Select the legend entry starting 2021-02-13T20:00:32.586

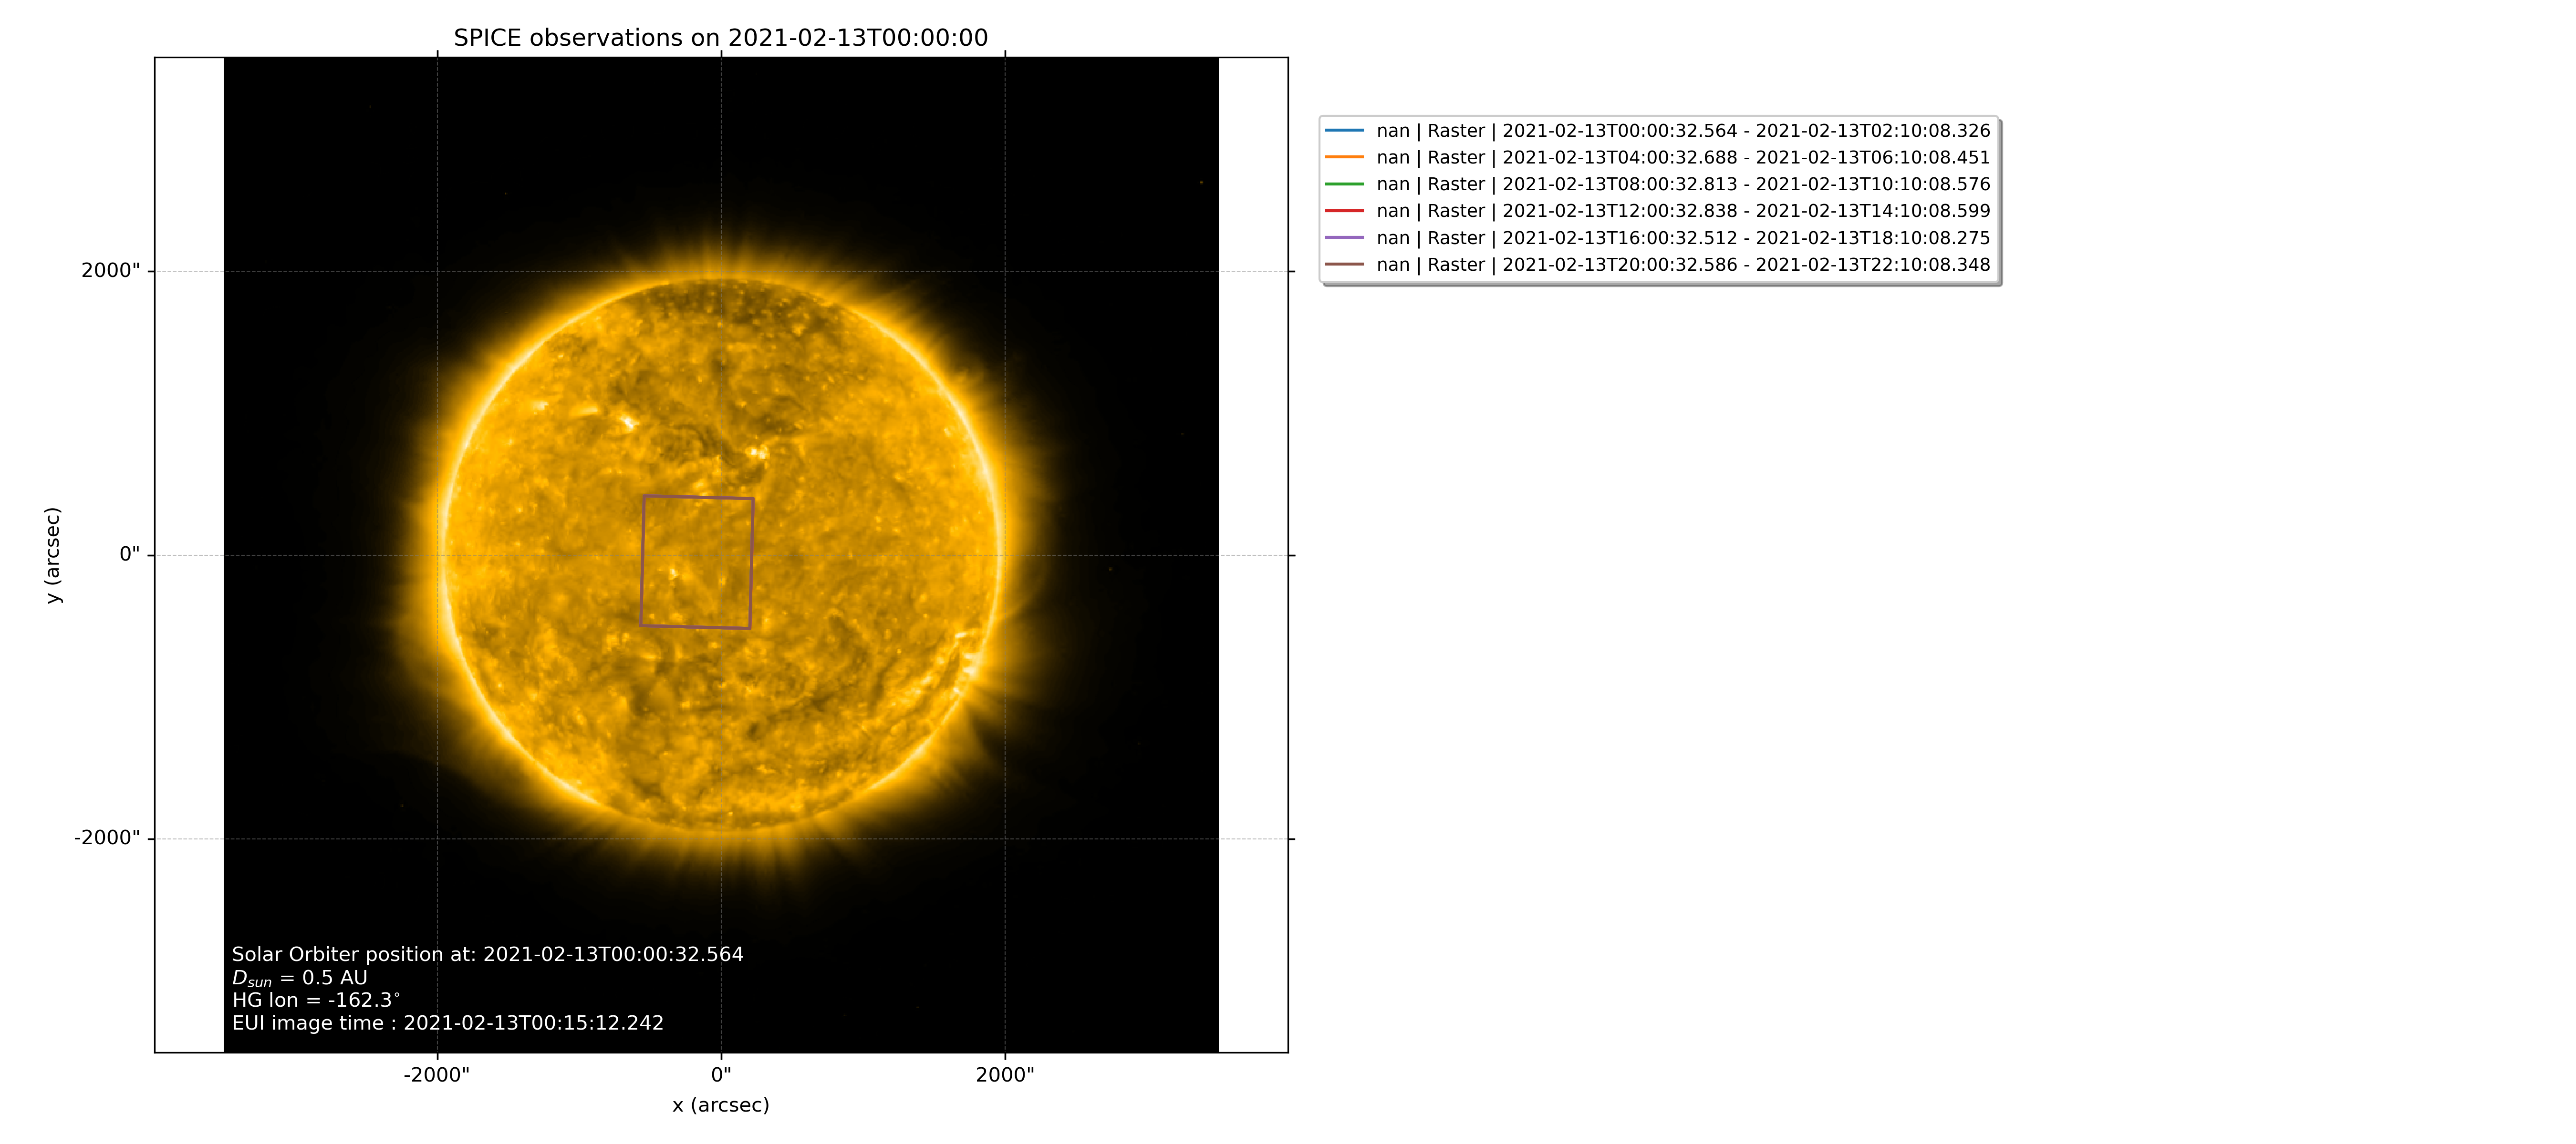[x=1682, y=265]
